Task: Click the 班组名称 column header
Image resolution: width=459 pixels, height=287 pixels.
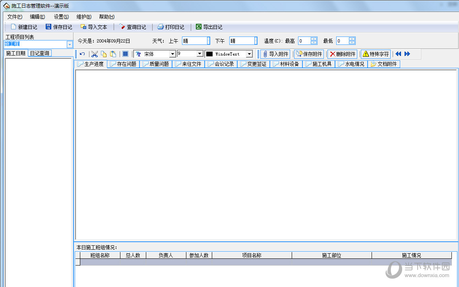Action: click(100, 255)
